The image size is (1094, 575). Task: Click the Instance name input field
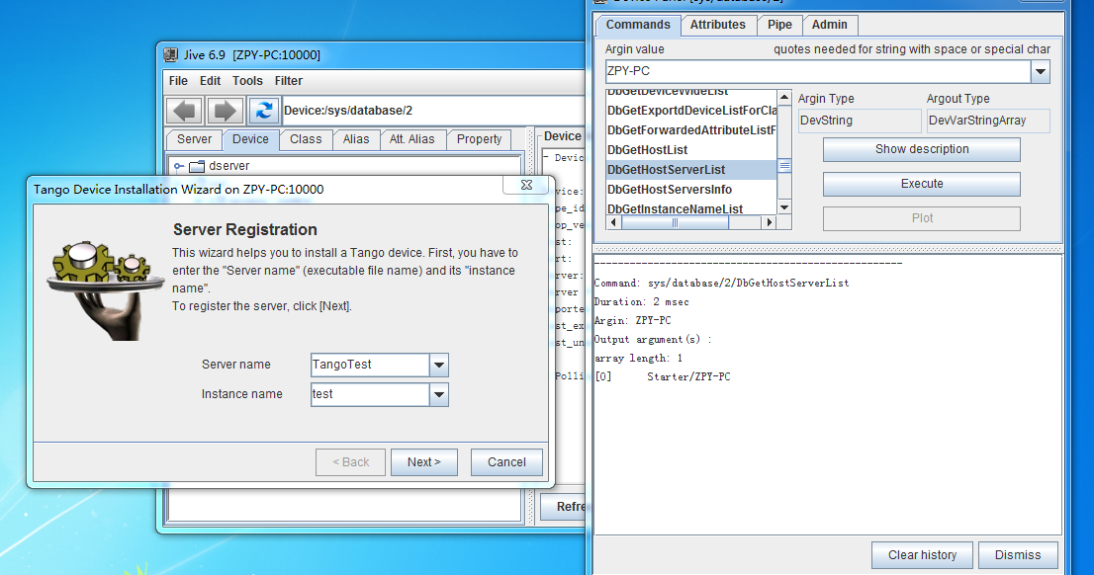(370, 394)
